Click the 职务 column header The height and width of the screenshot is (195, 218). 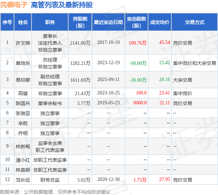[x=50, y=22]
